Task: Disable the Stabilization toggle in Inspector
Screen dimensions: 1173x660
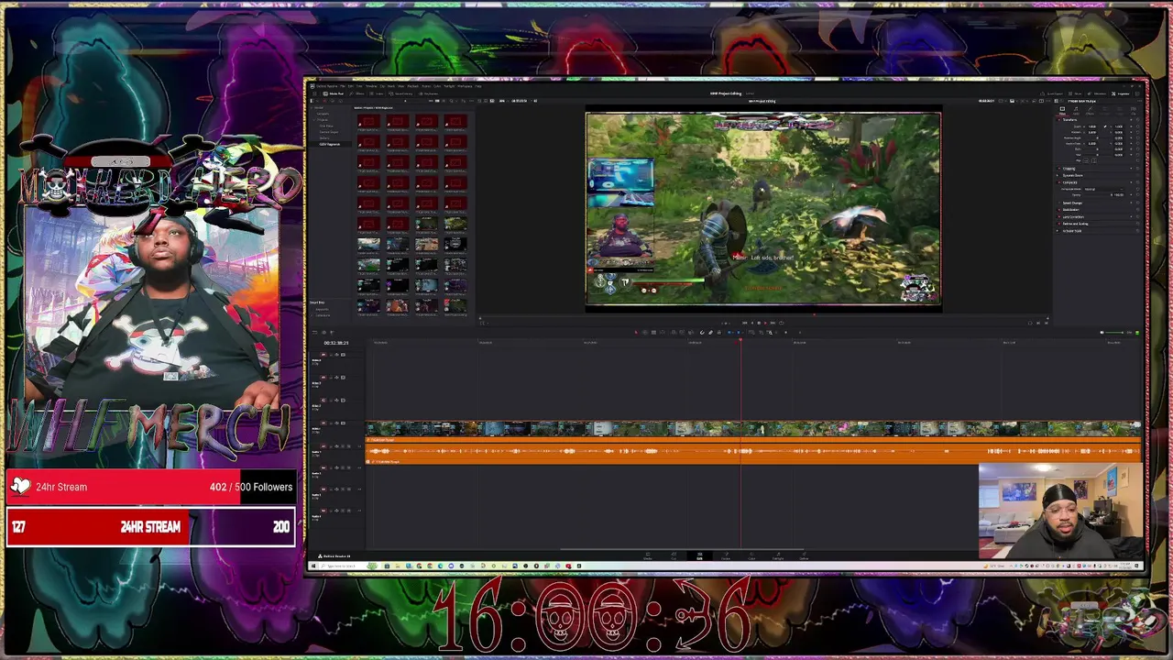Action: coord(1059,210)
